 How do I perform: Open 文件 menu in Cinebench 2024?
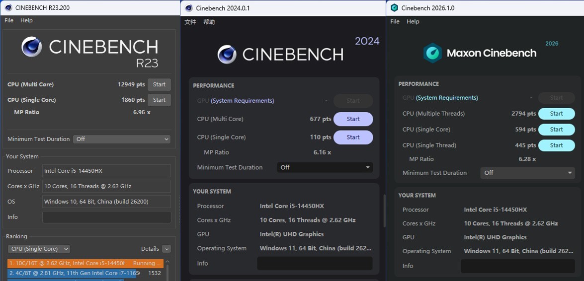pyautogui.click(x=190, y=22)
